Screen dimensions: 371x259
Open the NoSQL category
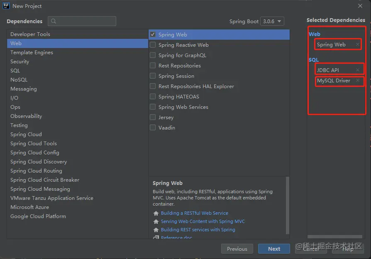78,80
